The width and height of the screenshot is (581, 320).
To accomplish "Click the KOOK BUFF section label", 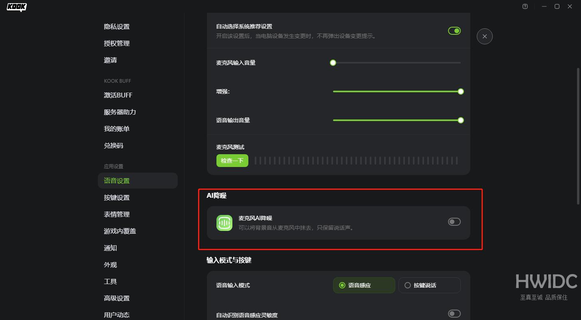I will coord(117,81).
